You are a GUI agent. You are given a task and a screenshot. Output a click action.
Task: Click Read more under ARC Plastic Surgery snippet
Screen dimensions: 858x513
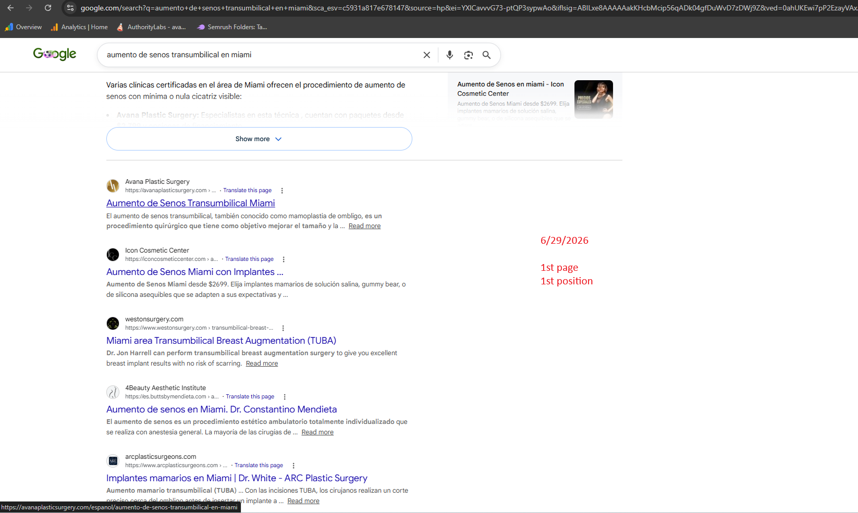click(x=303, y=501)
